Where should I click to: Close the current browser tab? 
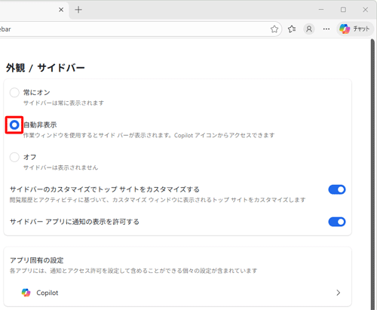tap(61, 10)
